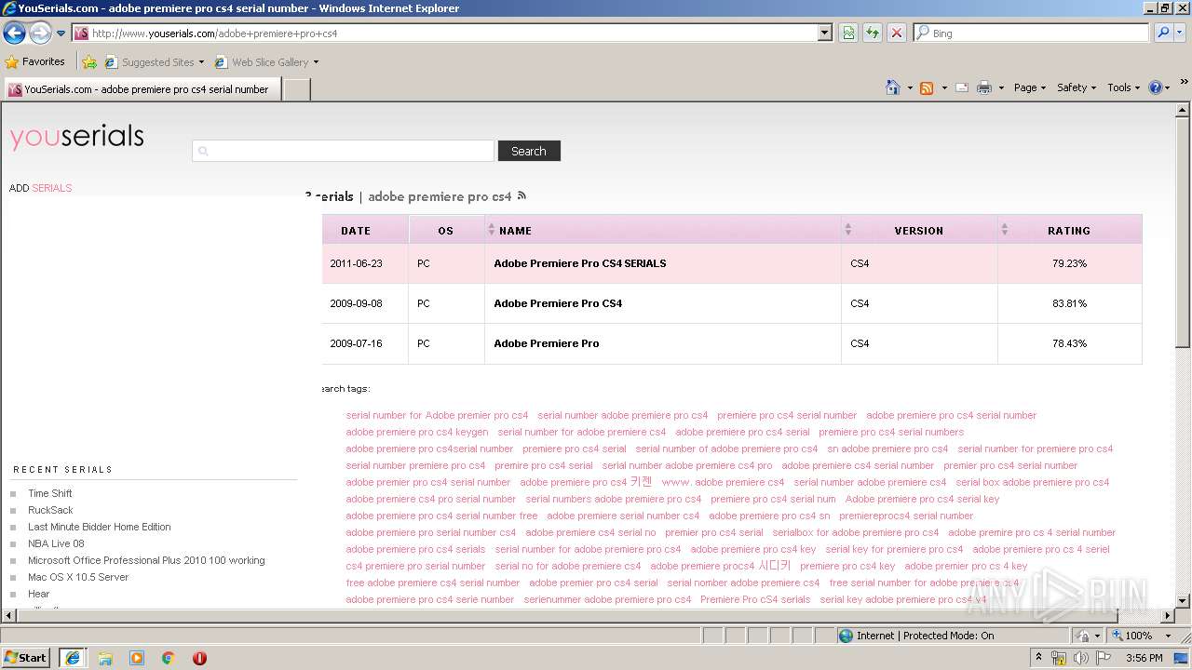Click the vertical scrollbar down arrow

pyautogui.click(x=1183, y=600)
